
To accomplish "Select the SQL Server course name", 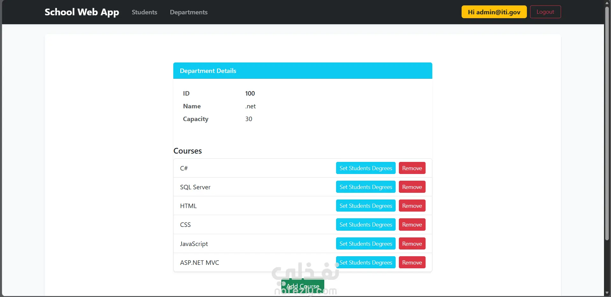I will coord(195,187).
